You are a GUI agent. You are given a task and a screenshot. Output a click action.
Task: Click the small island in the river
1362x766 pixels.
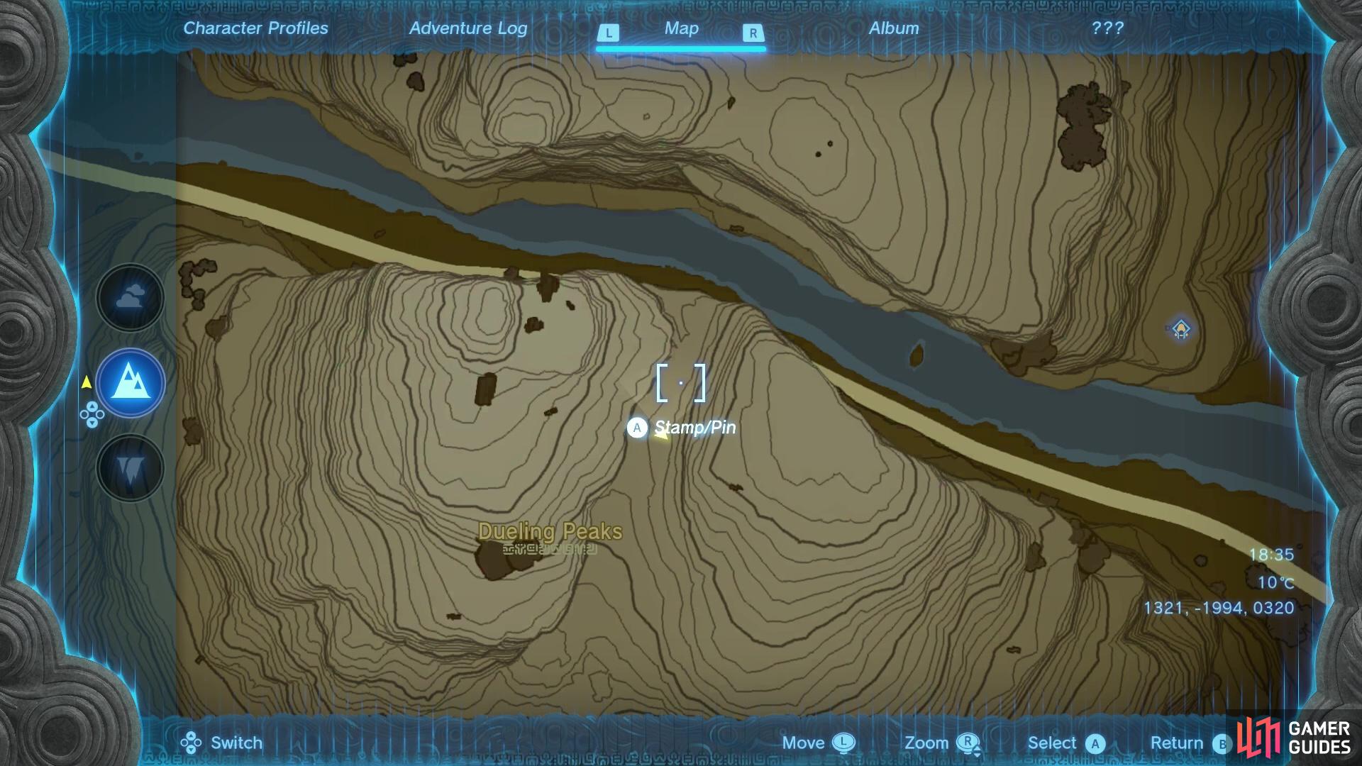click(x=917, y=355)
